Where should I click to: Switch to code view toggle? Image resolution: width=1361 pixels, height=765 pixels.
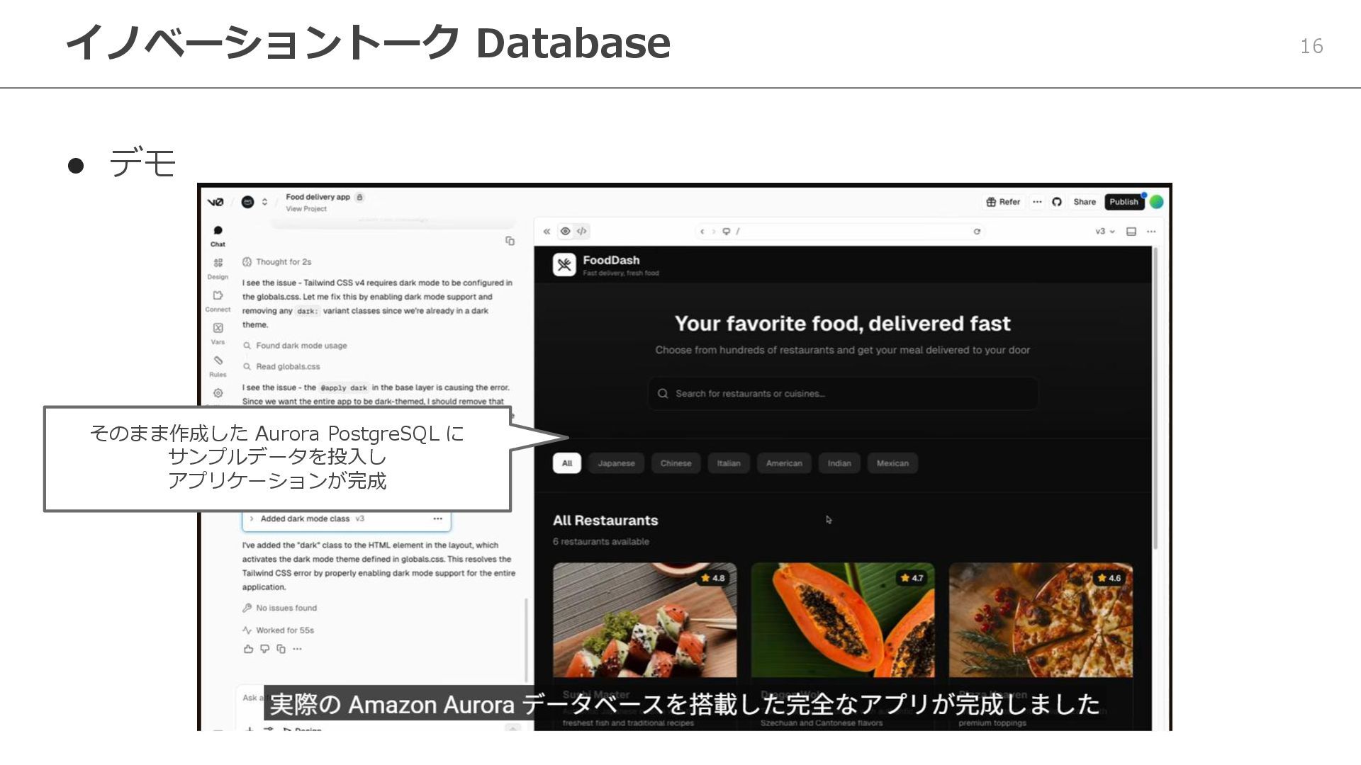[582, 232]
